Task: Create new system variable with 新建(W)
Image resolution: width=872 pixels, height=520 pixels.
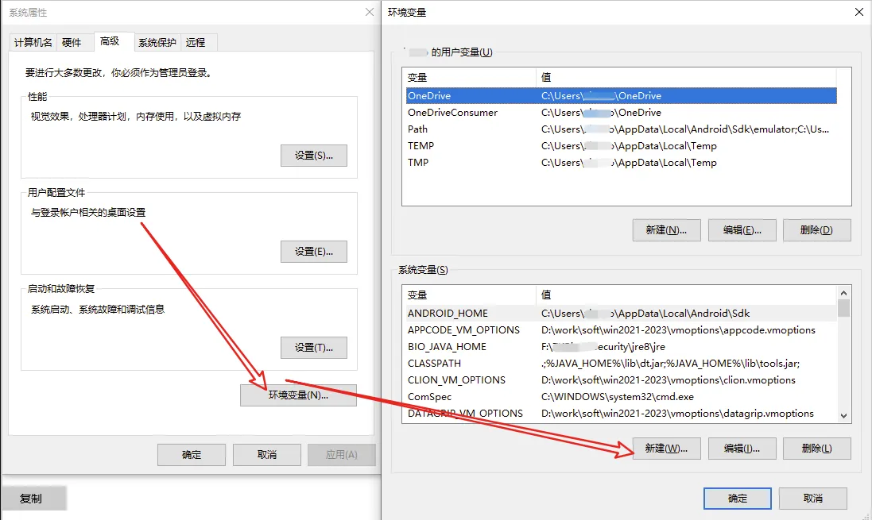Action: [x=666, y=449]
